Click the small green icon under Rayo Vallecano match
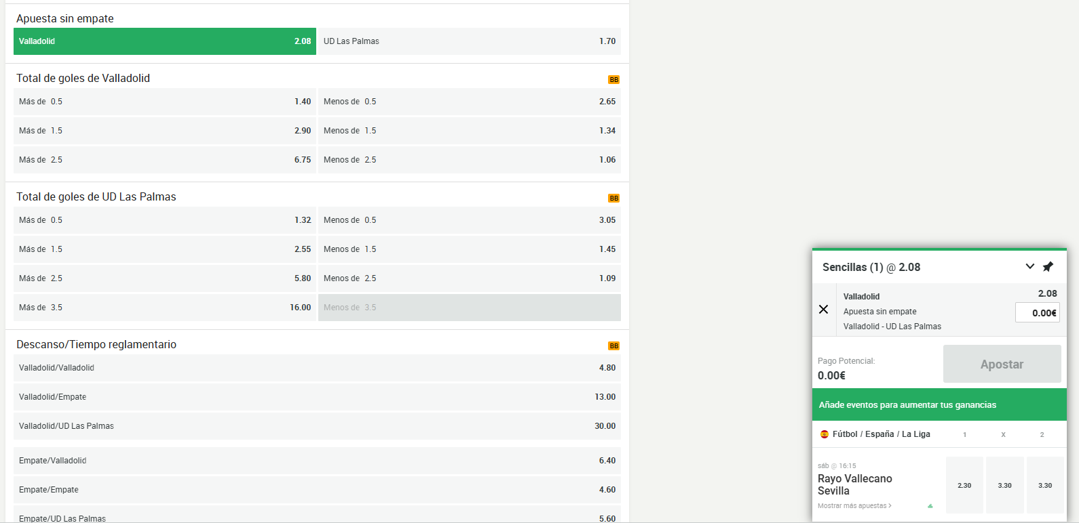 [x=930, y=506]
